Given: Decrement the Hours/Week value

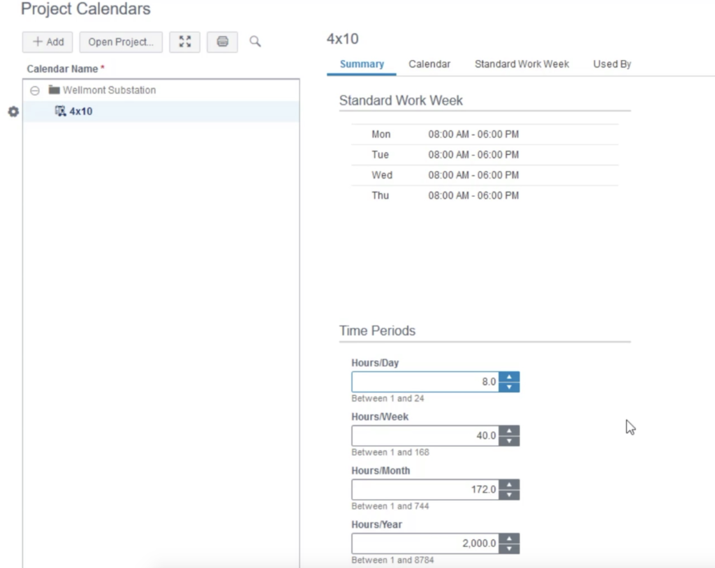Looking at the screenshot, I should [x=510, y=439].
